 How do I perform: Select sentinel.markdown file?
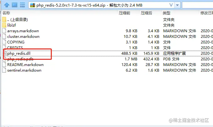click(24, 70)
